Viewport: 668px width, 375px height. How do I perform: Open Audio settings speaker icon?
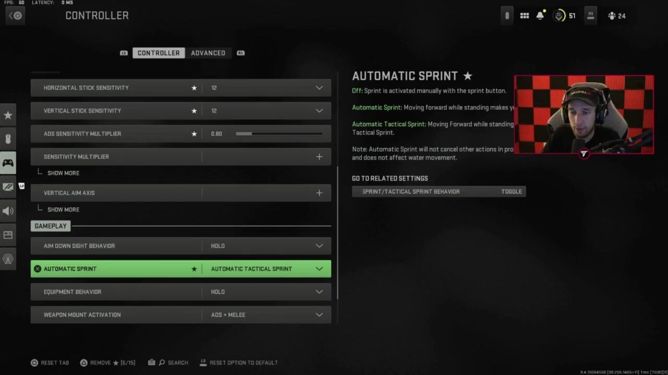(8, 211)
